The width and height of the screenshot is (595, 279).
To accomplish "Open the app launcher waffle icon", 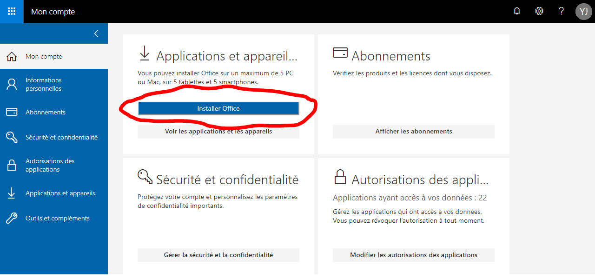I will click(12, 12).
